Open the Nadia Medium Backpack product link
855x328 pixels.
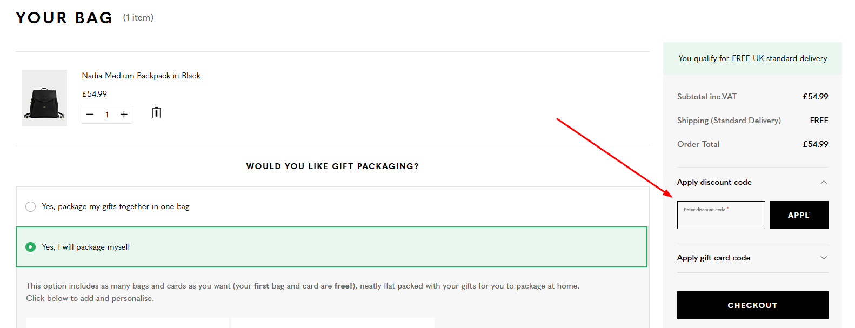click(141, 76)
